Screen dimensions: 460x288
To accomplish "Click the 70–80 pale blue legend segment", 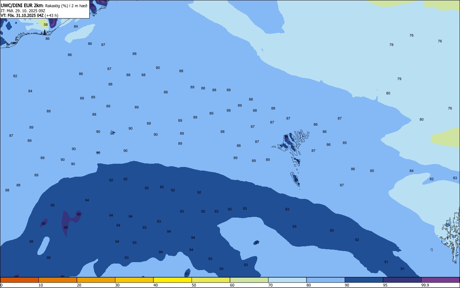I will 287,280.
